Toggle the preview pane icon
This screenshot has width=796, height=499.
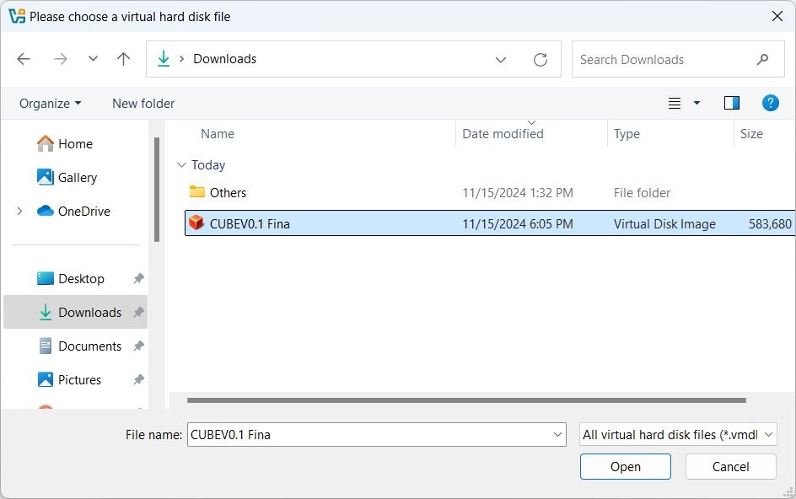731,103
